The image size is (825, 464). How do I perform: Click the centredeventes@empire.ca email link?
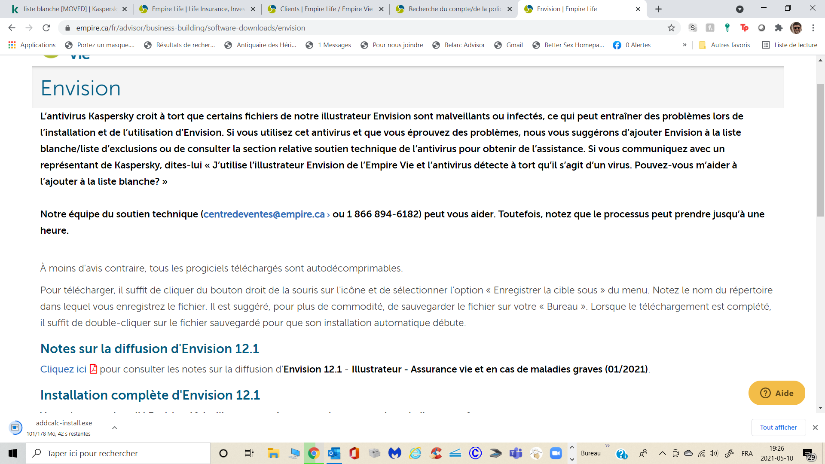coord(264,214)
